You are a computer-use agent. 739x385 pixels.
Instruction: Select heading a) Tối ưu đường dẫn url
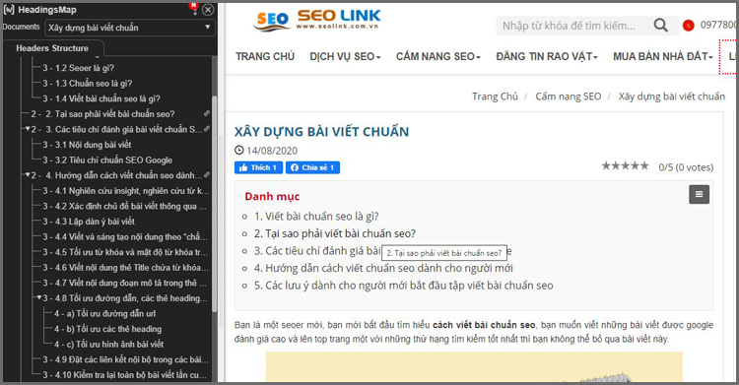pos(104,314)
